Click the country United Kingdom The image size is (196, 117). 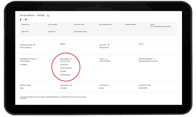65,75
